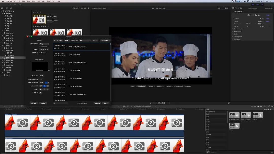Click the TRANSLATE button
The image size is (274, 154).
pos(105,40)
